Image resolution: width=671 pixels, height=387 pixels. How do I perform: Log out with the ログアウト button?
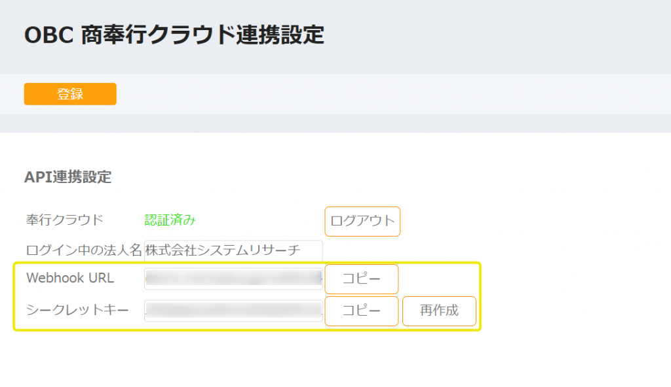(x=362, y=221)
